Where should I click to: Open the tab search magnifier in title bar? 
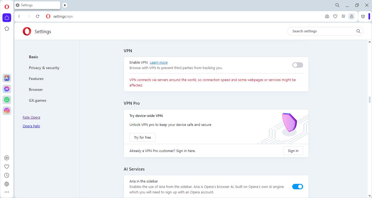click(337, 5)
